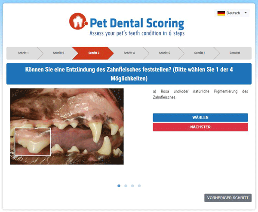The width and height of the screenshot is (258, 212).
Task: Open the Deutsch language dropdown arrow
Action: tap(246, 13)
